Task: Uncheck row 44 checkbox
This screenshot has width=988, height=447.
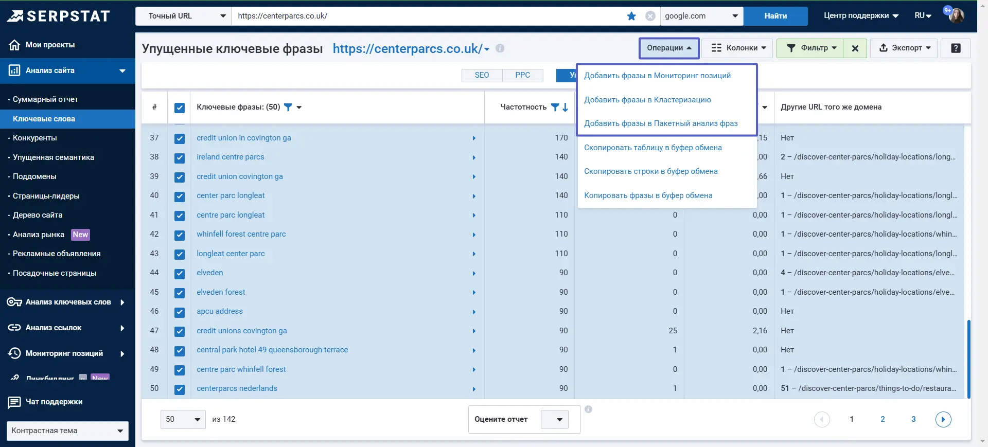Action: 179,273
